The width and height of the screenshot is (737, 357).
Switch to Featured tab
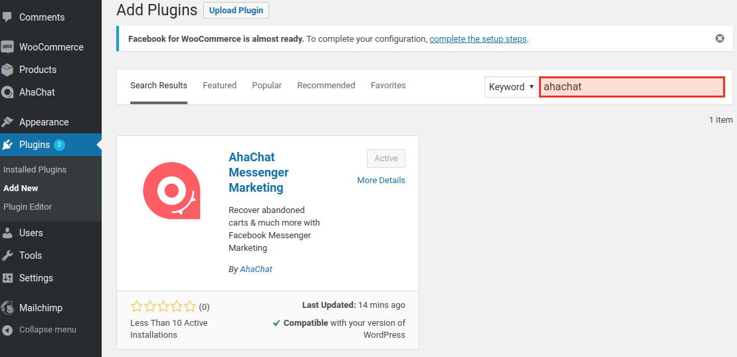tap(219, 86)
